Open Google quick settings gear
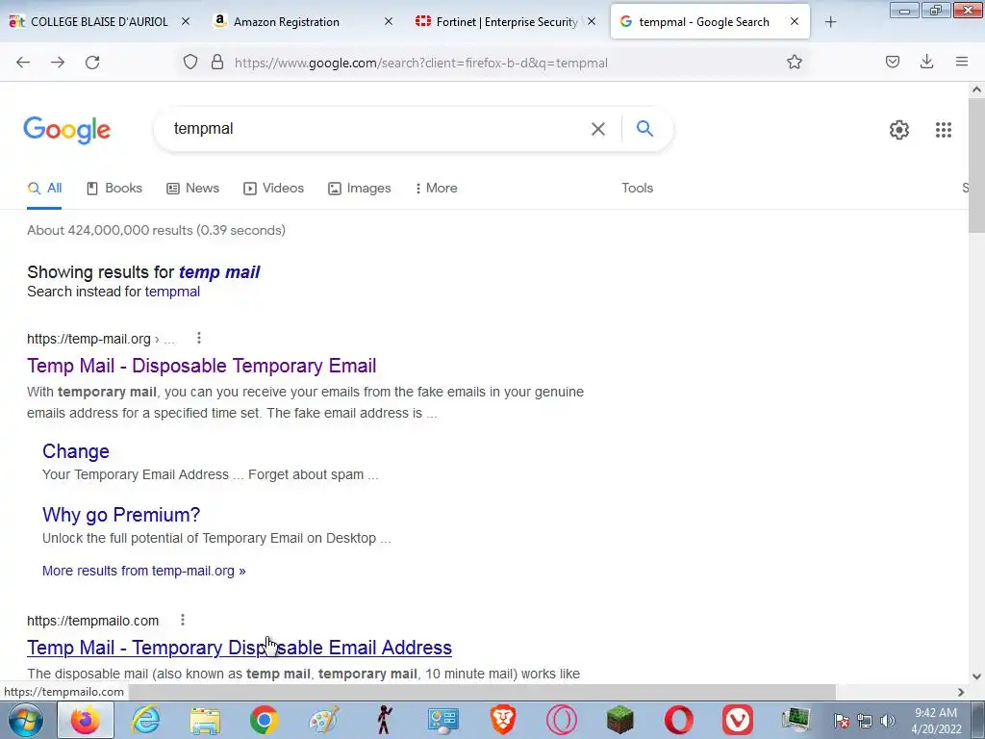 pyautogui.click(x=899, y=130)
